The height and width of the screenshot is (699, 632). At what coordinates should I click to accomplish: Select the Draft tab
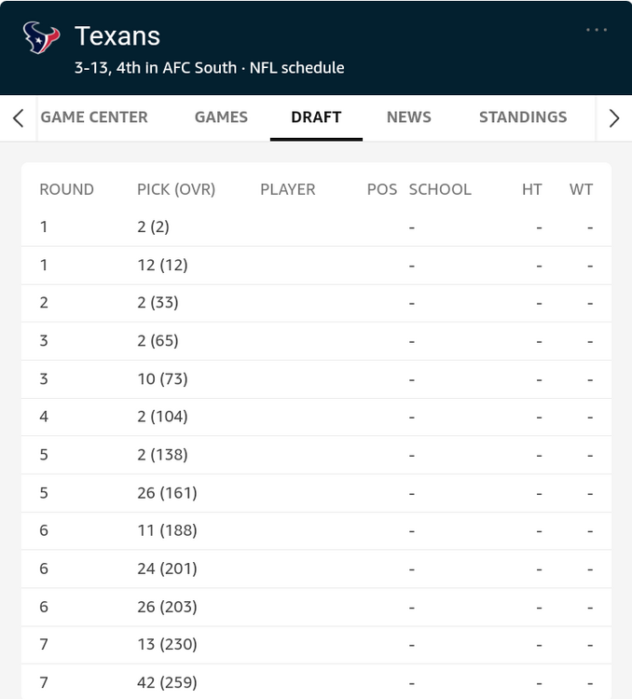click(x=316, y=117)
